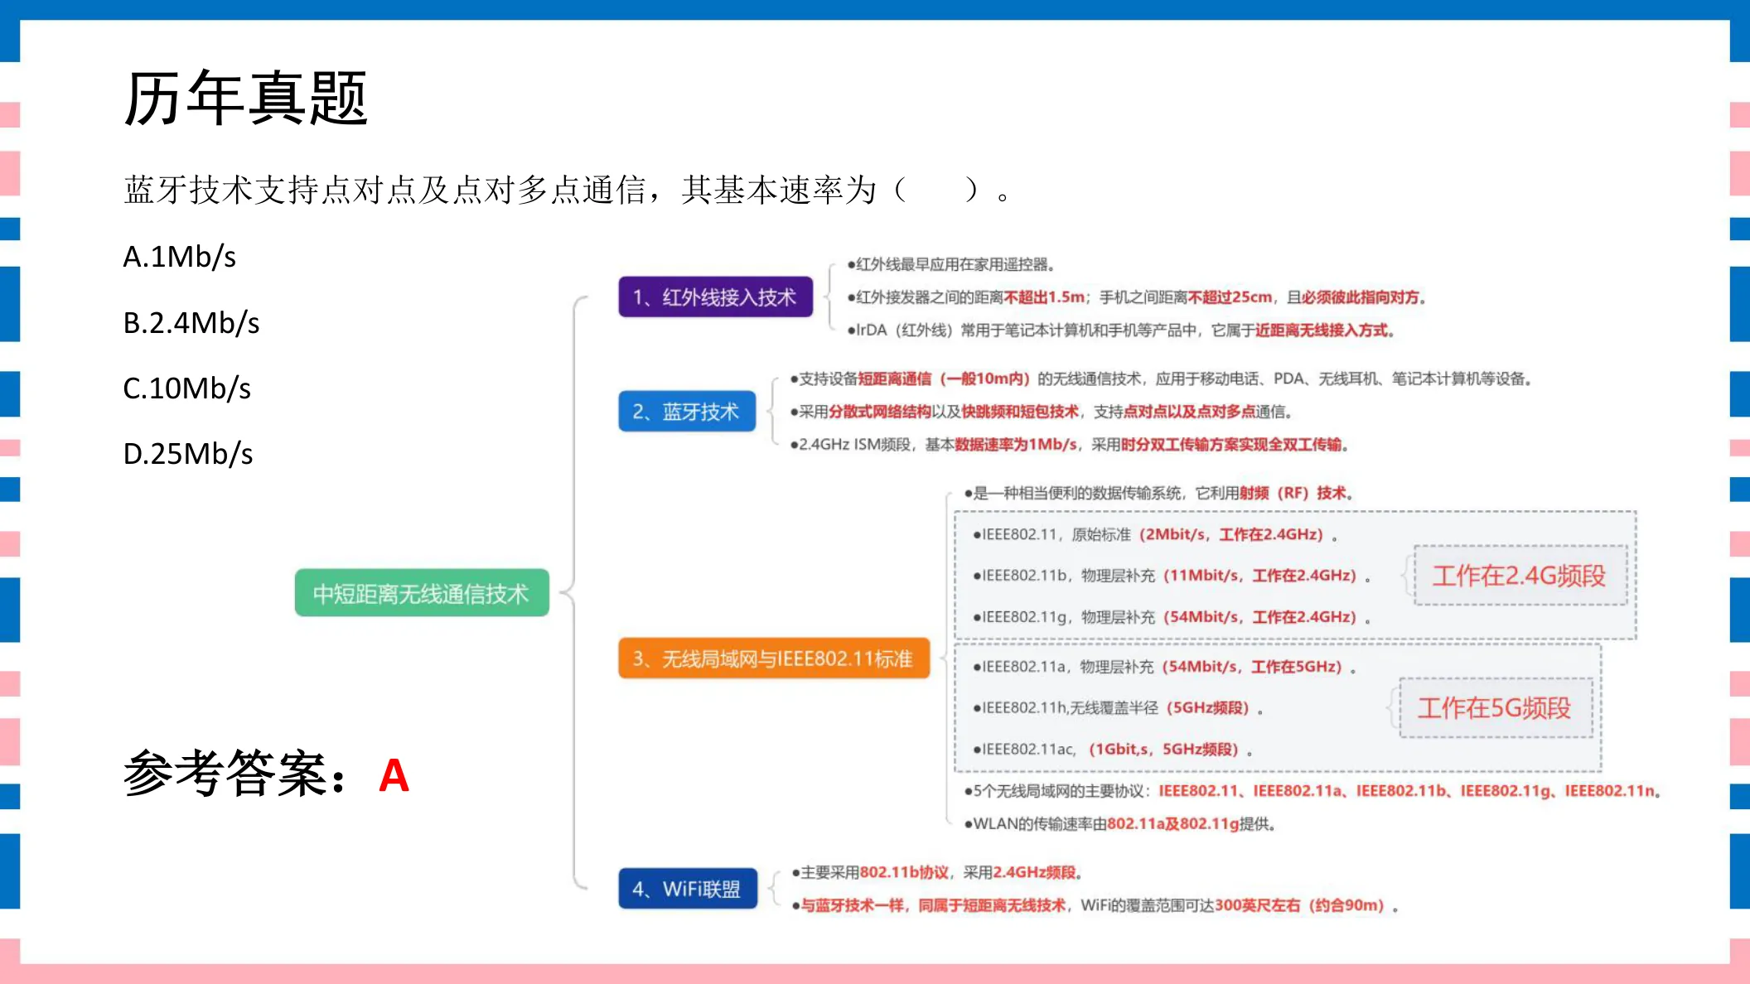Screen dimensions: 1750x984
Task: Click the slide title 历年真题
Action: [x=245, y=99]
